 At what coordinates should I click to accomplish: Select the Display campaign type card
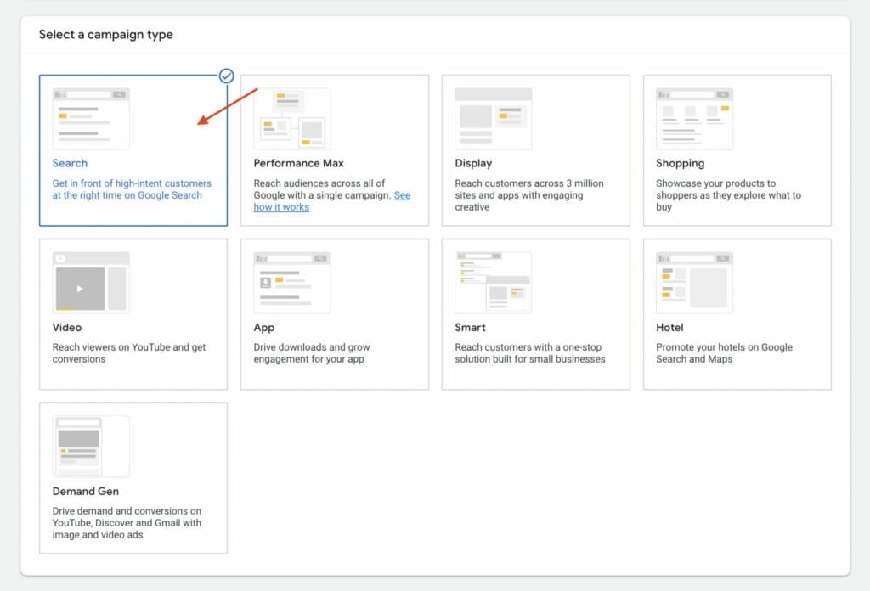[535, 149]
